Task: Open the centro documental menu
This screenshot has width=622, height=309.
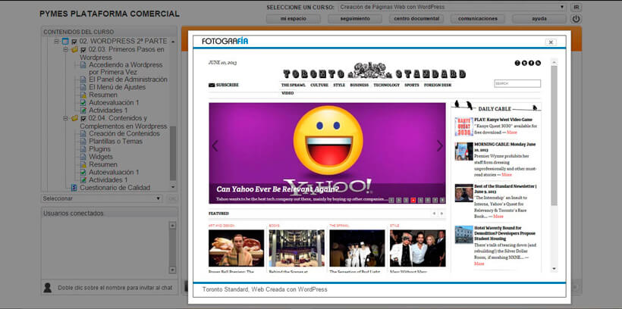Action: pyautogui.click(x=416, y=19)
